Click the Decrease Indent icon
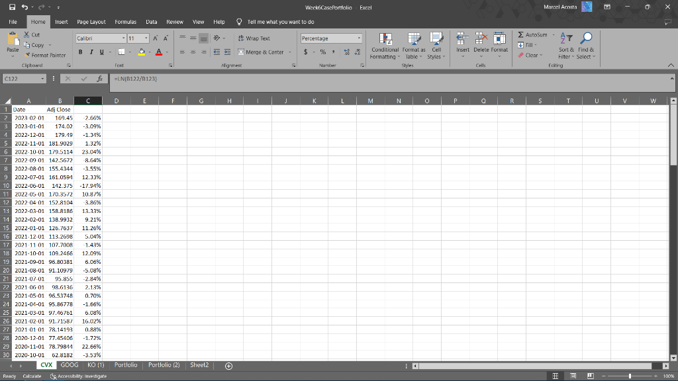The width and height of the screenshot is (678, 381). tap(217, 52)
